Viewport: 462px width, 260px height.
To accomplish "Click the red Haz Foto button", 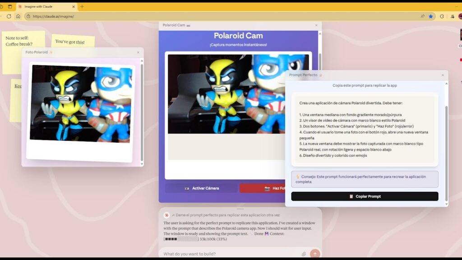I will [x=263, y=188].
